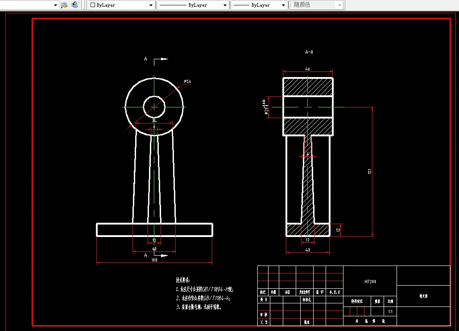Select the 121 height dimension text
Image resolution: width=459 pixels, height=331 pixels.
coord(369,172)
